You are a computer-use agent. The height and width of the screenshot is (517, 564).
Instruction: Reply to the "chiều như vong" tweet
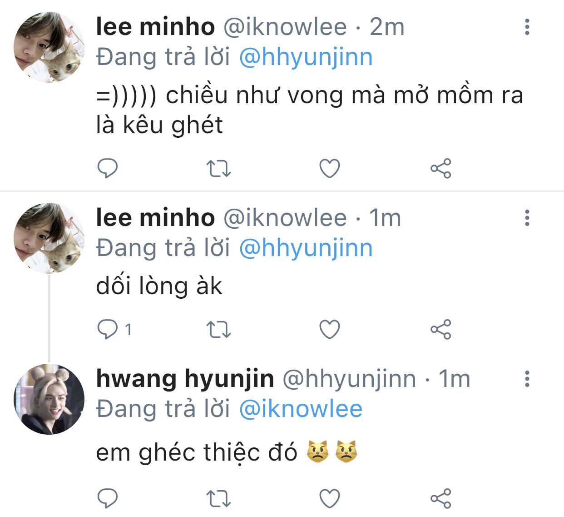pyautogui.click(x=108, y=169)
